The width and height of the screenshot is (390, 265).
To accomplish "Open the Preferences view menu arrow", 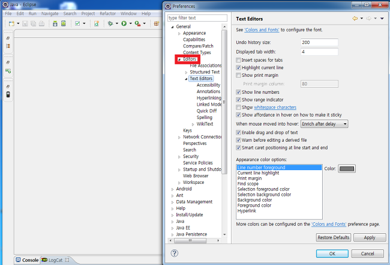I will point(382,19).
